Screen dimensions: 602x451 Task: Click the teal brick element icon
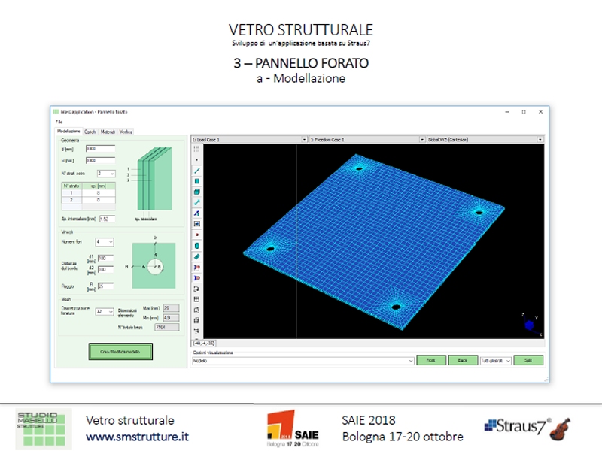(x=196, y=192)
